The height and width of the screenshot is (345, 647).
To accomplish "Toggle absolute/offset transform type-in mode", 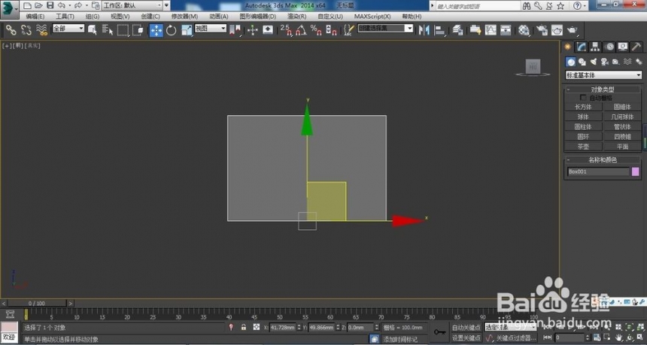I will 257,327.
